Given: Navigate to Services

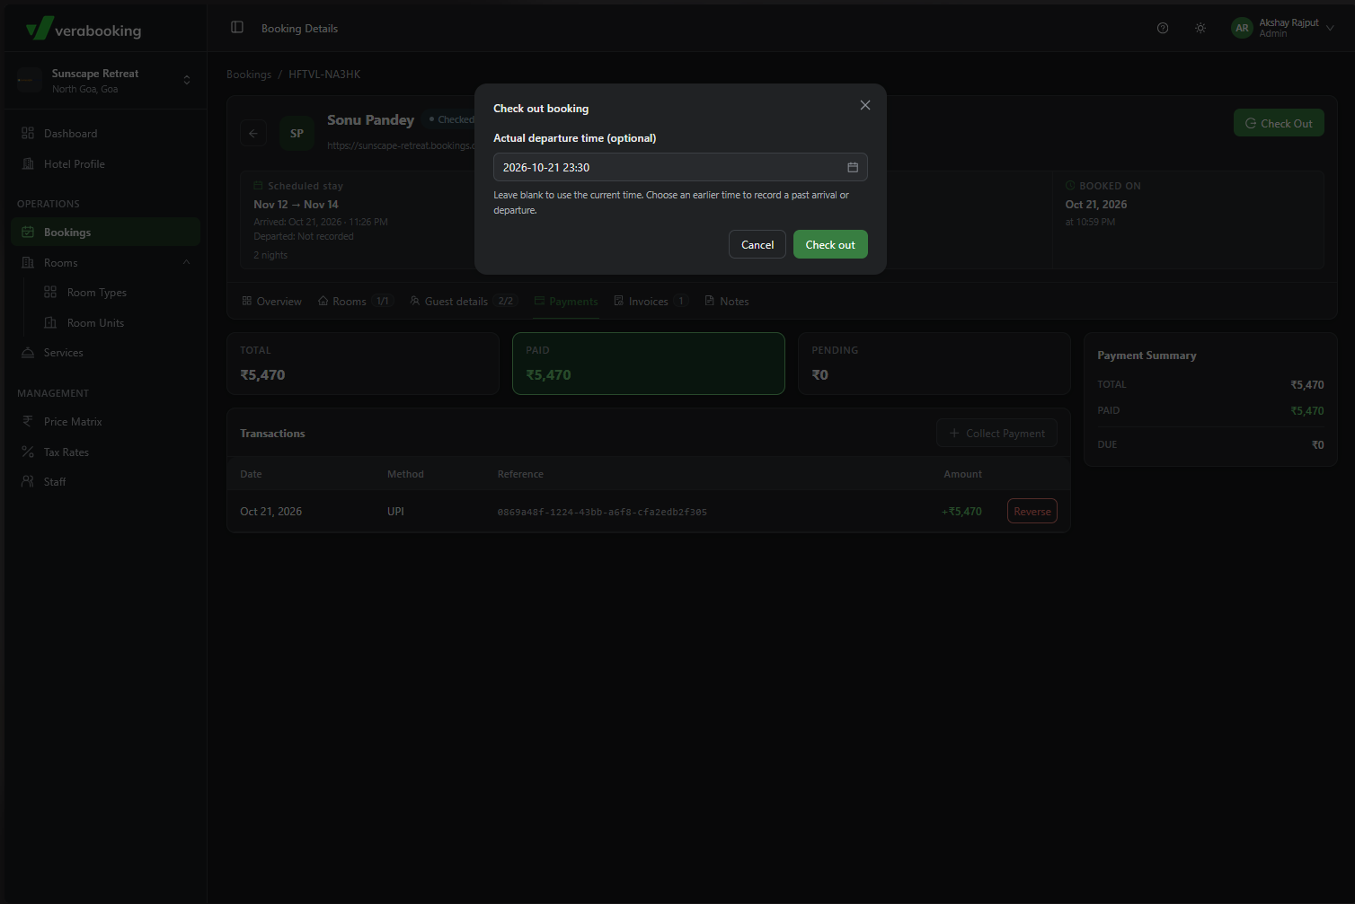Looking at the screenshot, I should tap(105, 353).
